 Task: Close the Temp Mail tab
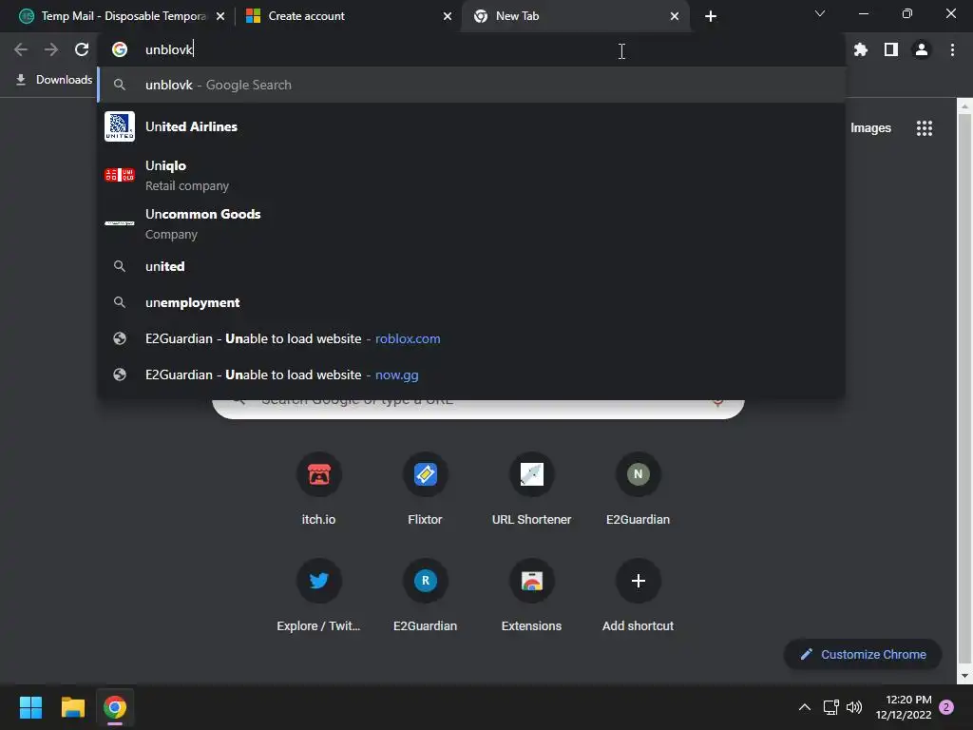220,16
